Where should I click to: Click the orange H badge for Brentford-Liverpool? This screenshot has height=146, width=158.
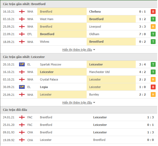pyautogui.click(x=153, y=27)
